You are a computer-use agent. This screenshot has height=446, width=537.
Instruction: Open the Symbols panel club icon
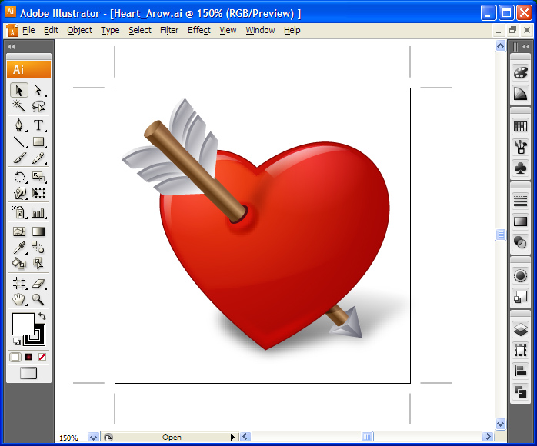pos(520,168)
